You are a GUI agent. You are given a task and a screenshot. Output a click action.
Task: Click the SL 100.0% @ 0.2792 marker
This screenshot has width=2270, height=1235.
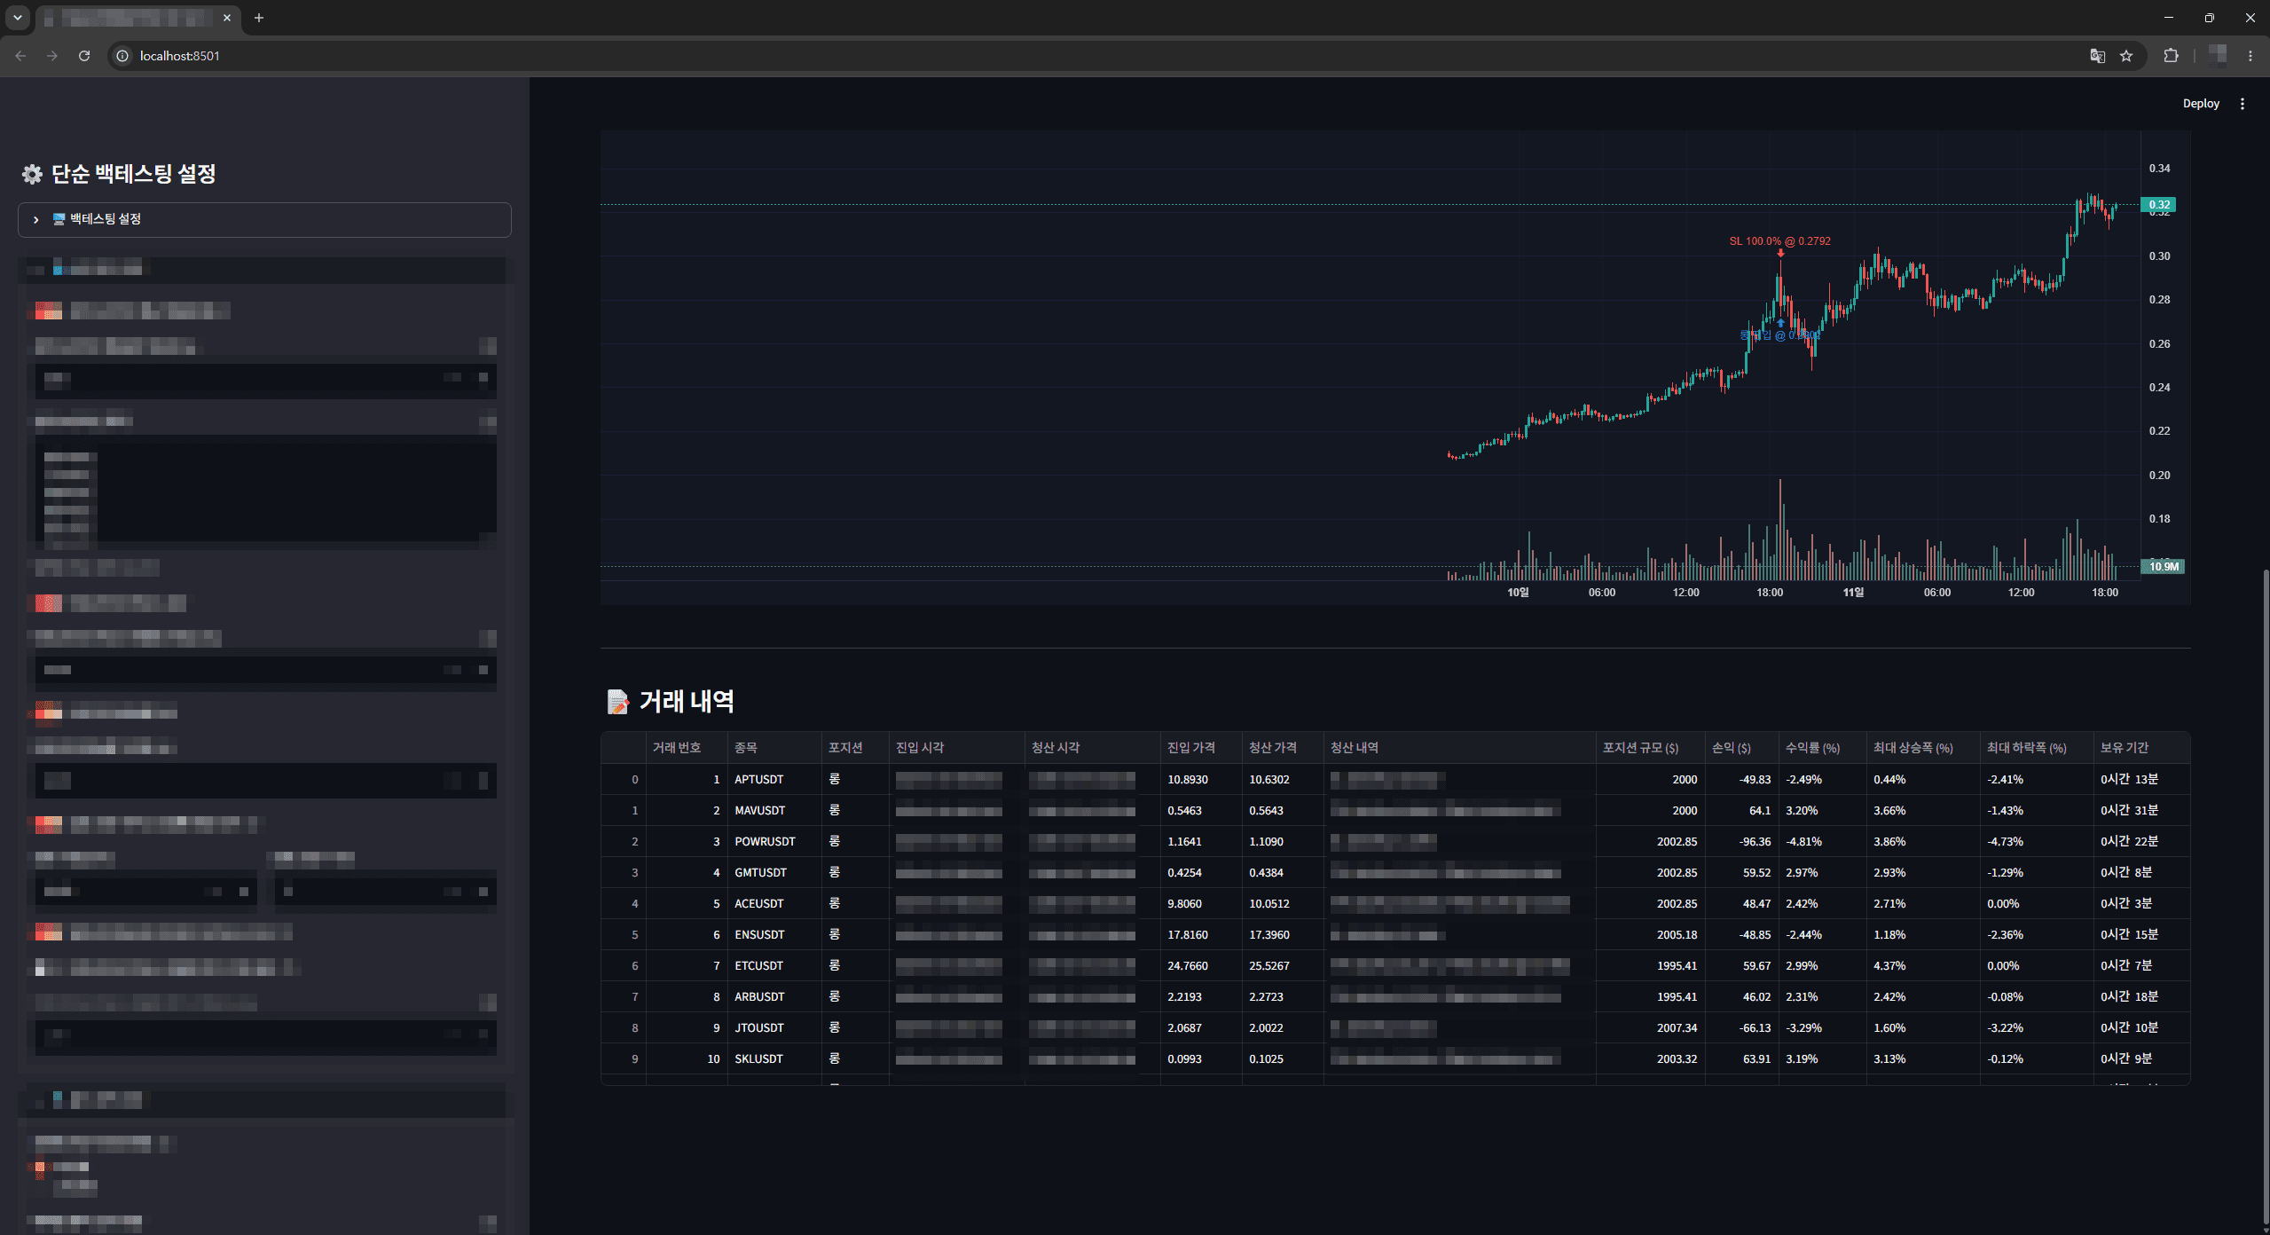pos(1779,241)
